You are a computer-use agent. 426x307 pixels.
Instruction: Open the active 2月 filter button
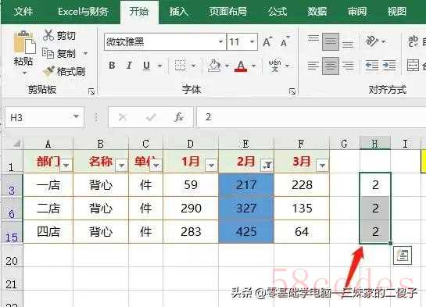point(267,165)
